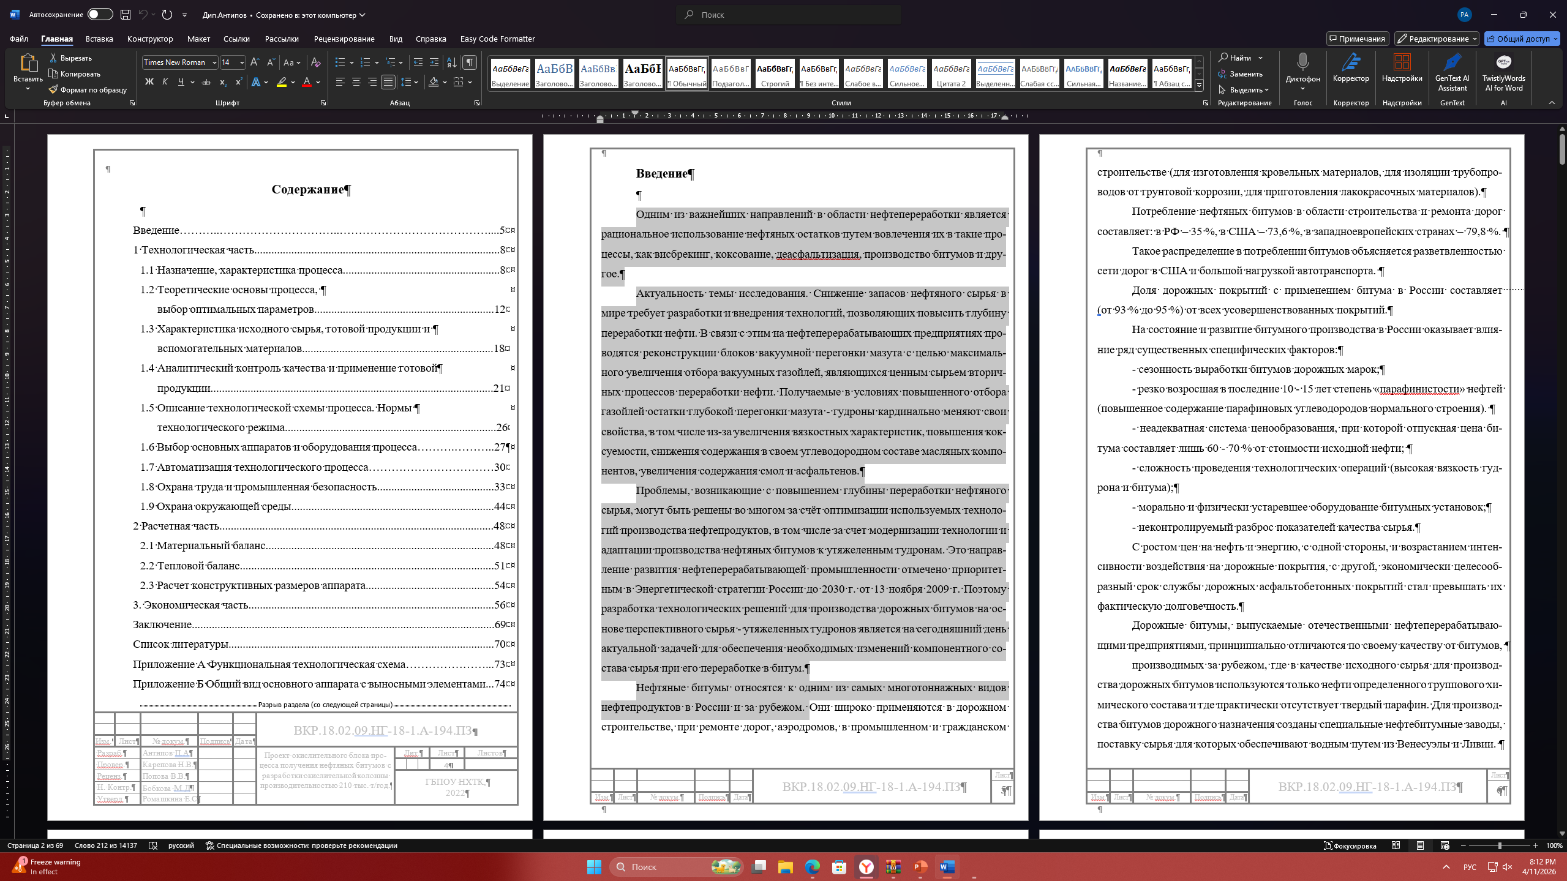Click the clear formatting eraser icon
Viewport: 1567px width, 881px height.
[315, 62]
